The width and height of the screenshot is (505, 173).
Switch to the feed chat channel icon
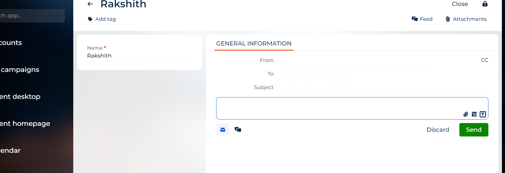click(x=238, y=130)
